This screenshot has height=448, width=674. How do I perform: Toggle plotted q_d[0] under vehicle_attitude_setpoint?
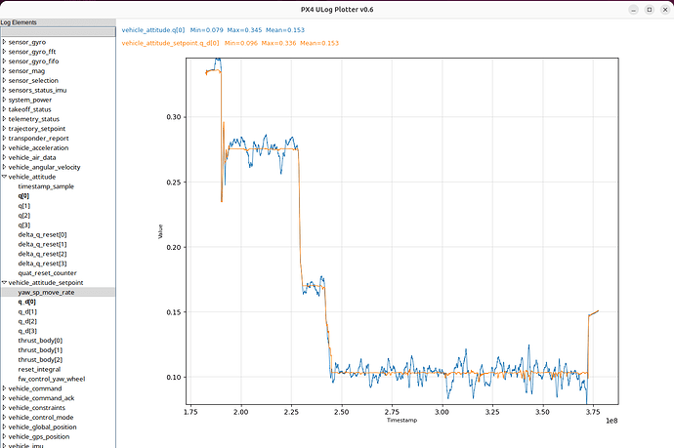coord(28,302)
